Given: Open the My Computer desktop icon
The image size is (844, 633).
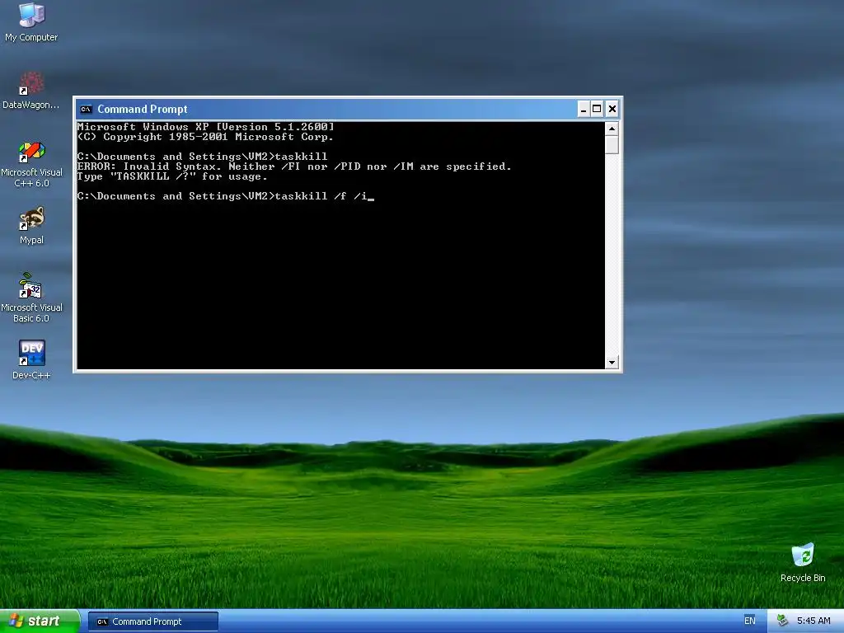Looking at the screenshot, I should click(x=31, y=21).
